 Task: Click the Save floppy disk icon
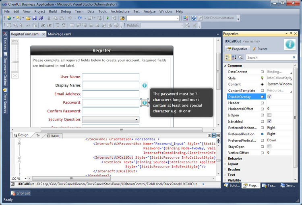pos(35,18)
